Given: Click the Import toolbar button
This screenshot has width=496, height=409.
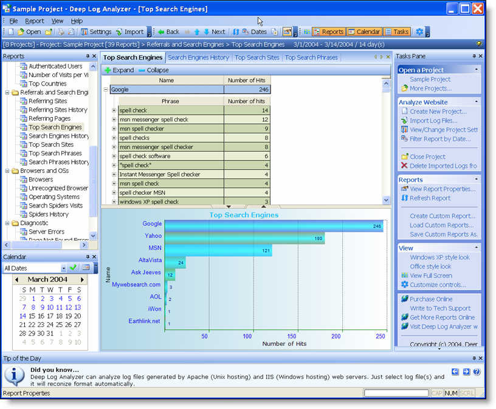Looking at the screenshot, I should [x=130, y=32].
